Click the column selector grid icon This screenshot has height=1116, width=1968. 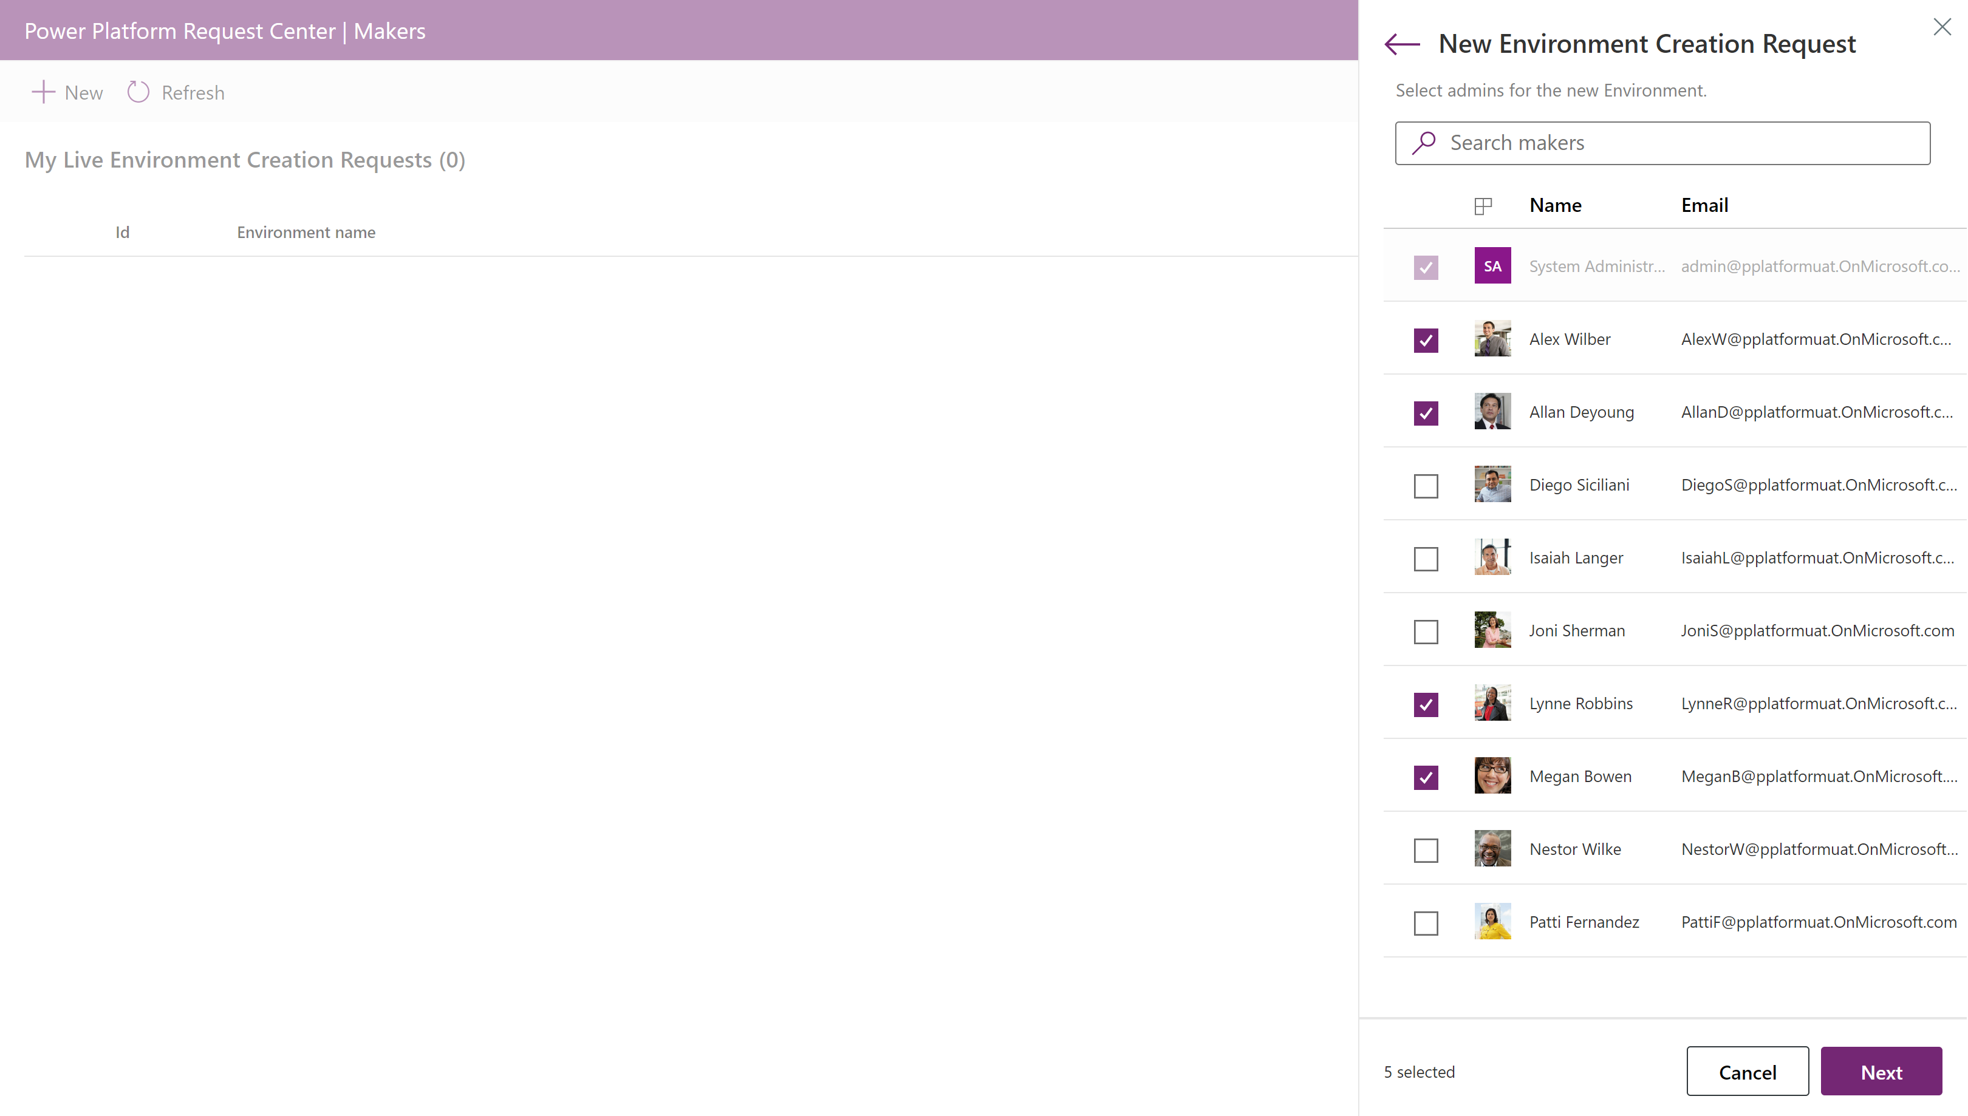tap(1483, 206)
